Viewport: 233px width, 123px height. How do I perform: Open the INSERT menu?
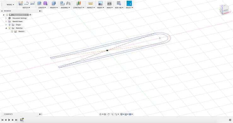(101, 8)
